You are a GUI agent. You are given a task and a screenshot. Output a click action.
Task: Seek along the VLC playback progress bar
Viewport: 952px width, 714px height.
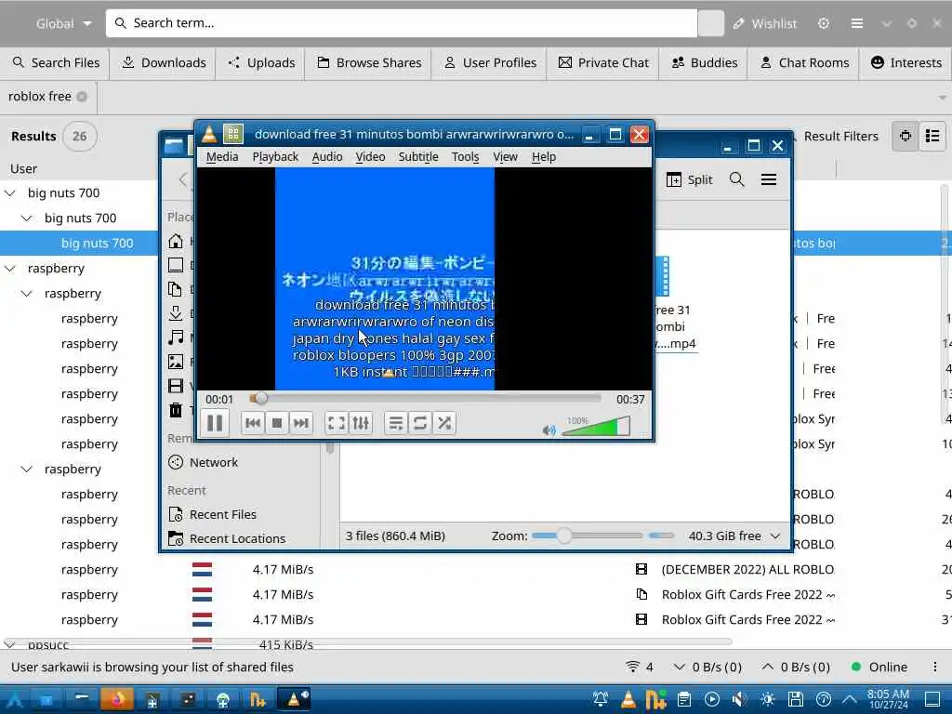(x=425, y=398)
